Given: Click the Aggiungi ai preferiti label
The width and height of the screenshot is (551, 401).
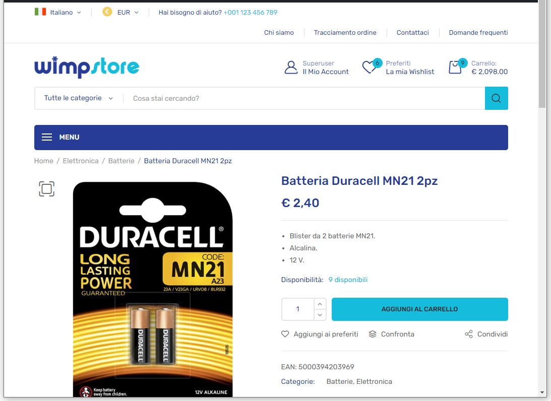Looking at the screenshot, I should [326, 334].
